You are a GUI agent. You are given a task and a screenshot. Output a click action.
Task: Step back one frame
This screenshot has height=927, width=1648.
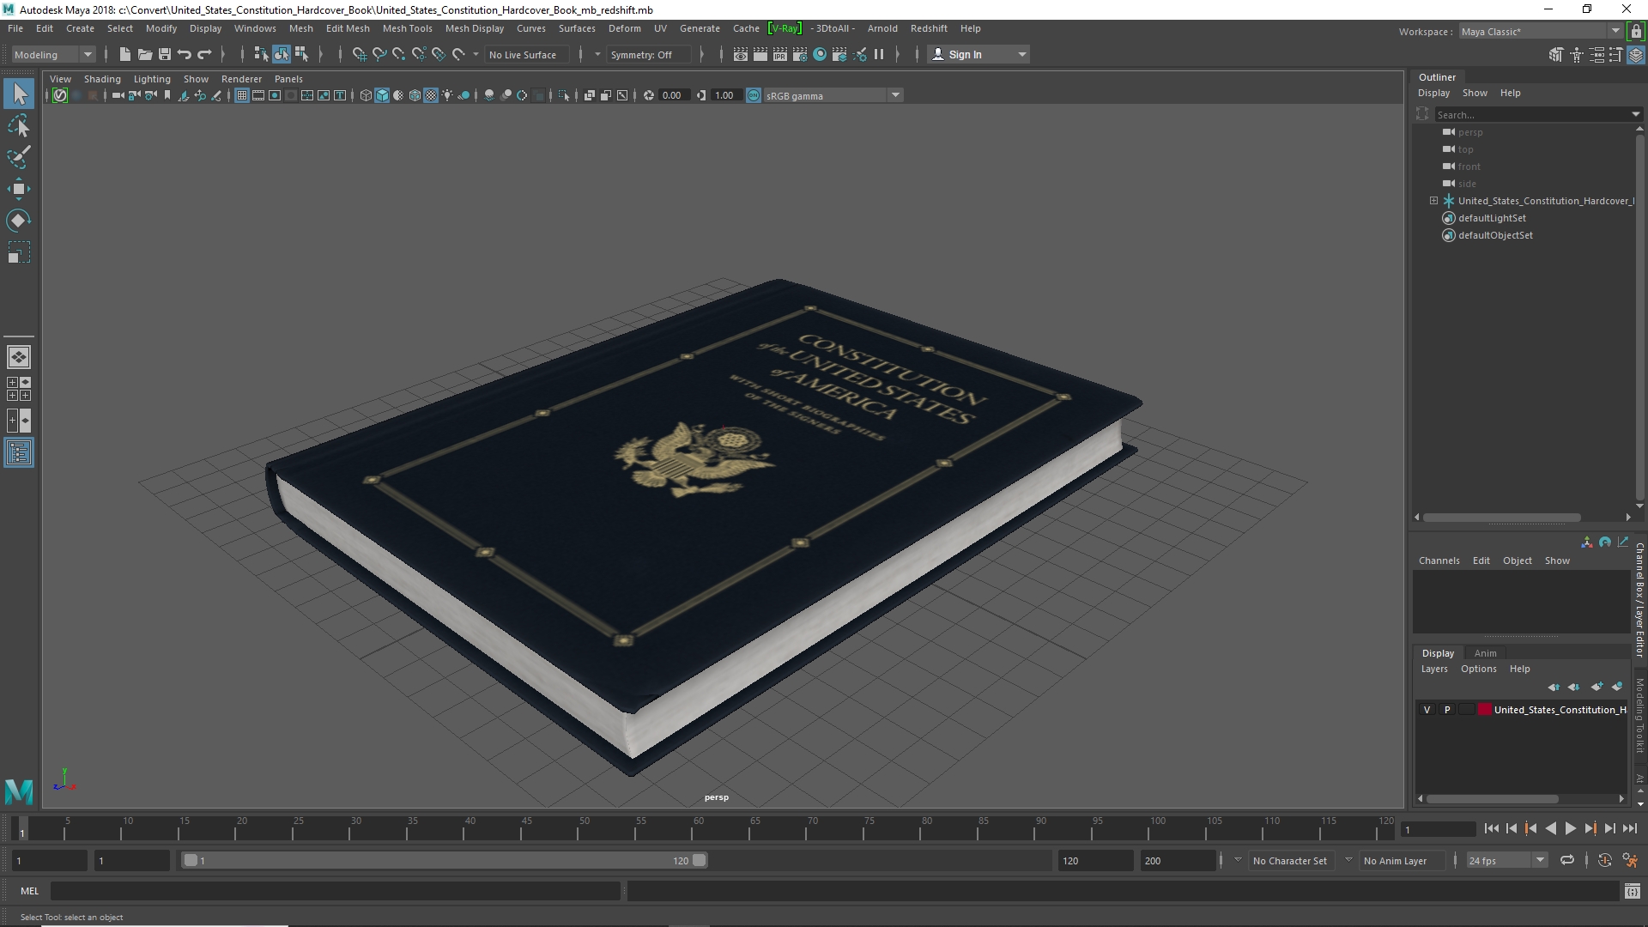1512,828
